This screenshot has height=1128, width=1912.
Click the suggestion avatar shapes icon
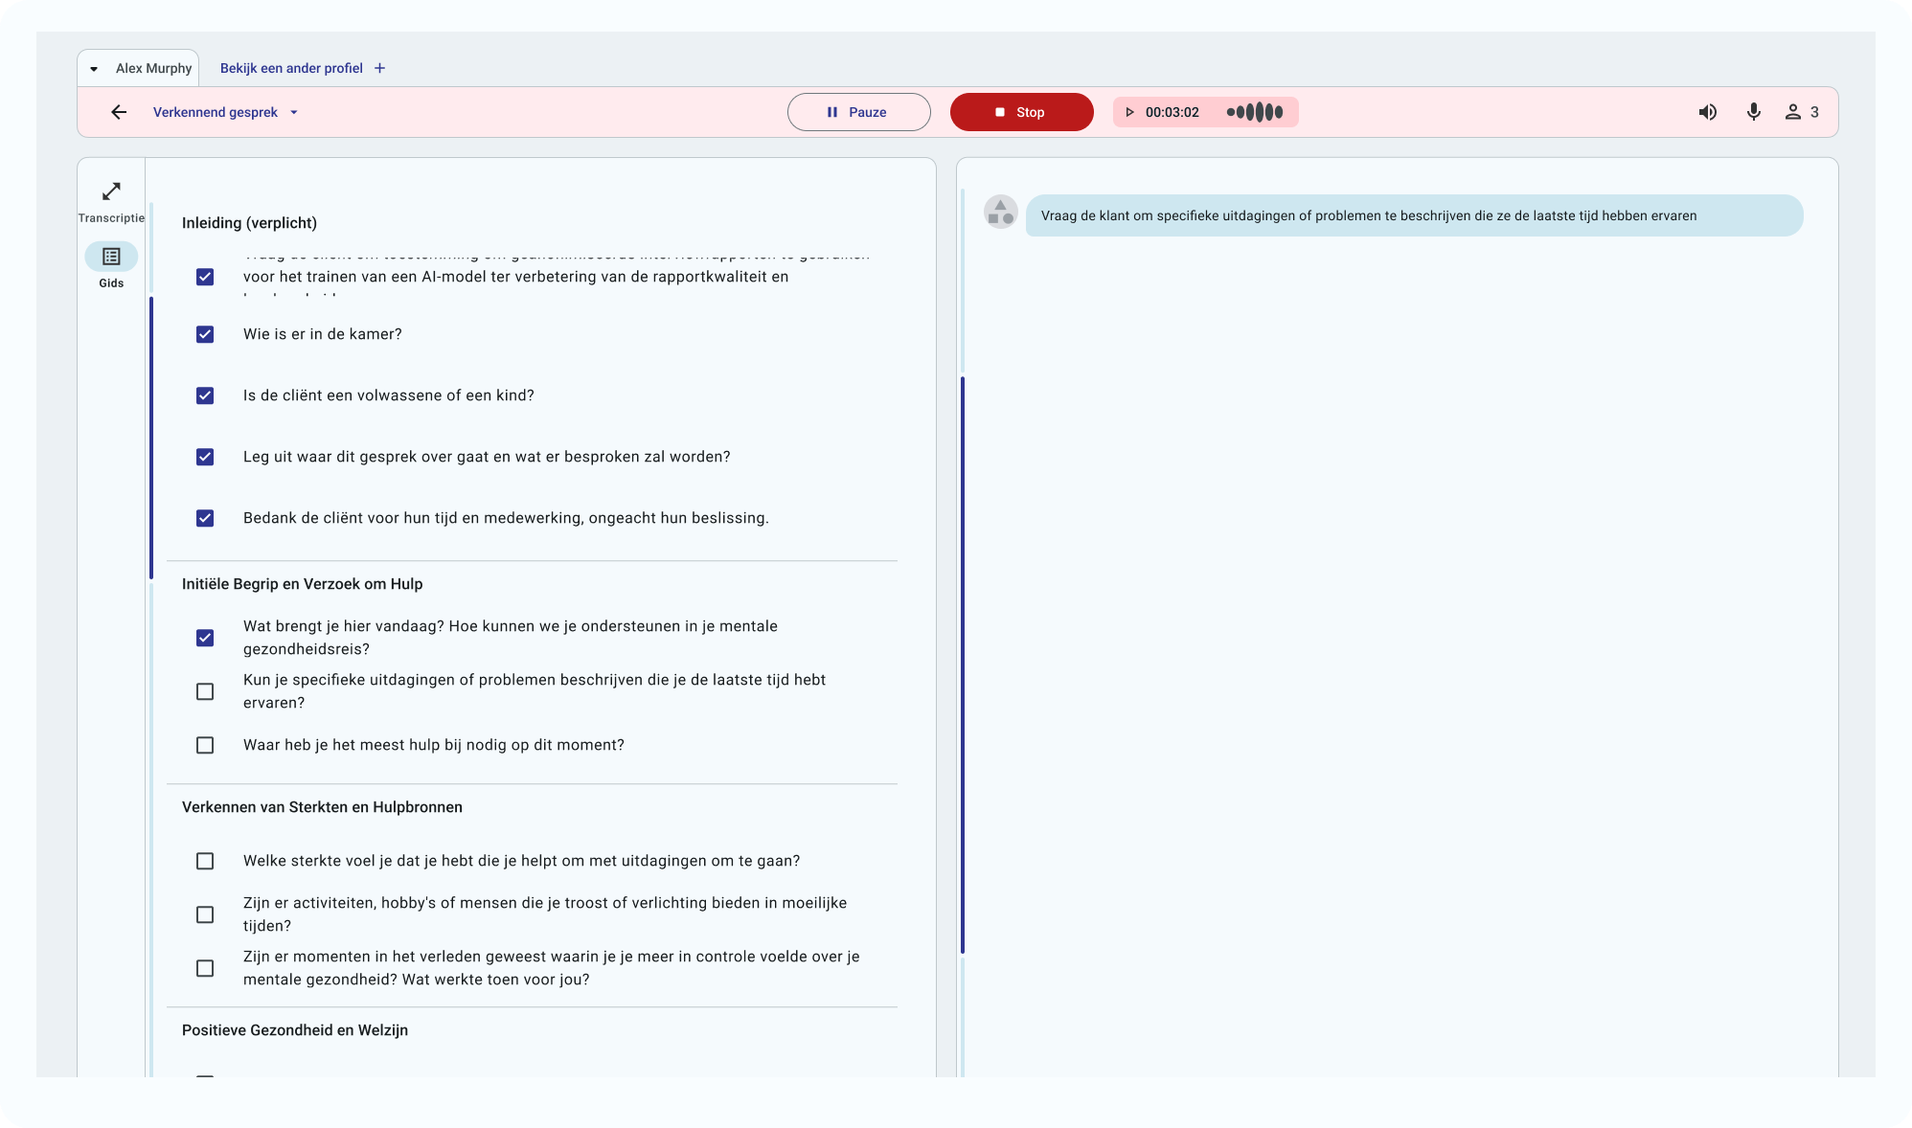(1000, 212)
